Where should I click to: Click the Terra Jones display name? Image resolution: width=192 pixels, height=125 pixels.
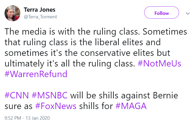click(x=40, y=10)
